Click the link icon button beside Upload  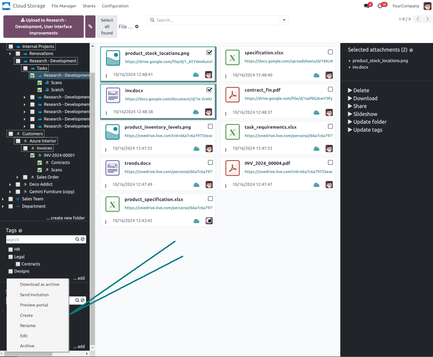[90, 26]
